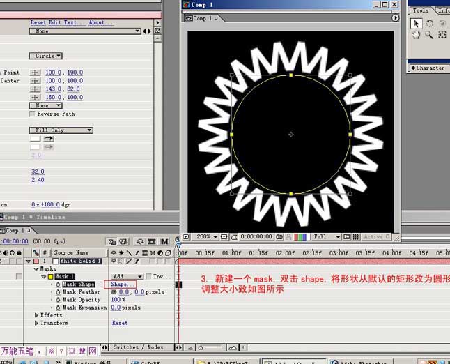
Task: Click Comp viewer options arrow button
Action: 395,18
